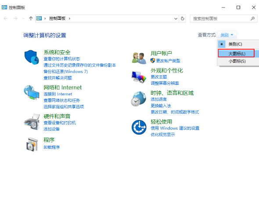Expand the chevron after 控制面板 in breadcrumb

[69, 18]
